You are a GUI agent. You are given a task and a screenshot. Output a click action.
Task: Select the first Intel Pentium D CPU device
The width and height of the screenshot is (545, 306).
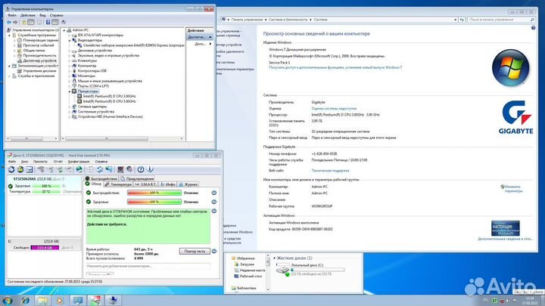(107, 96)
